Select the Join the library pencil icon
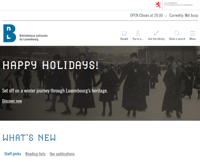 (x=156, y=33)
